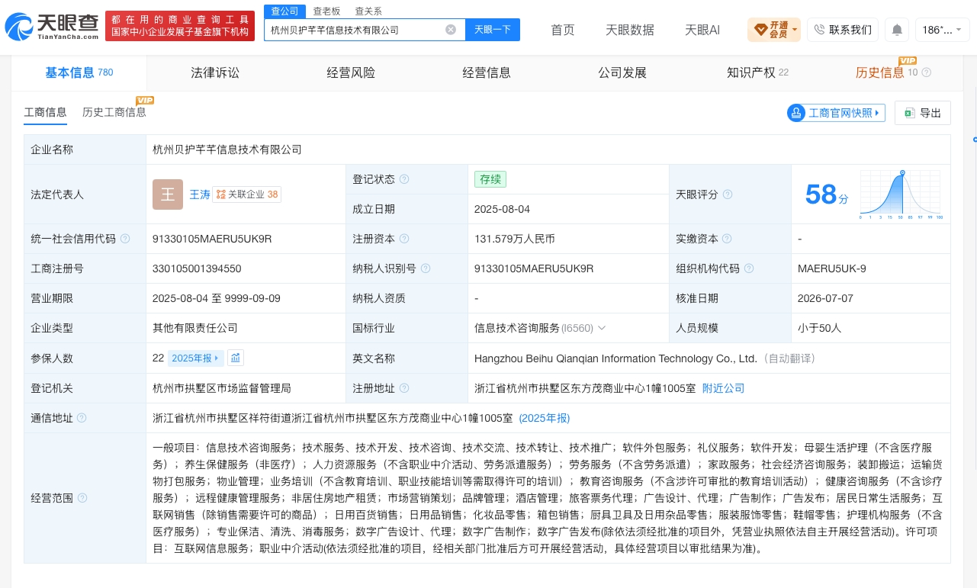The height and width of the screenshot is (588, 977).
Task: Open the account dropdown 186*...
Action: point(943,30)
